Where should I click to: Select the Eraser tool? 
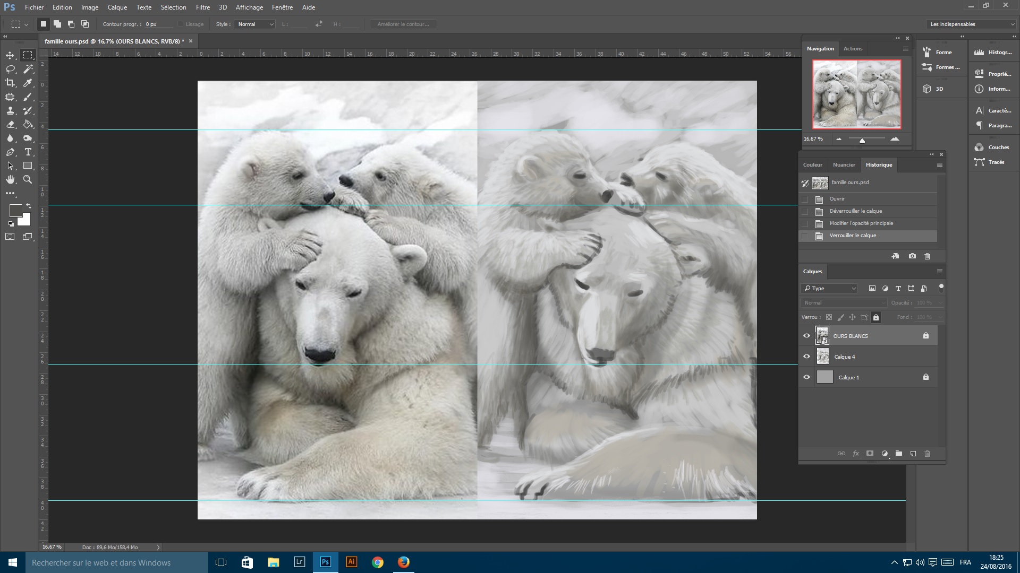point(10,124)
